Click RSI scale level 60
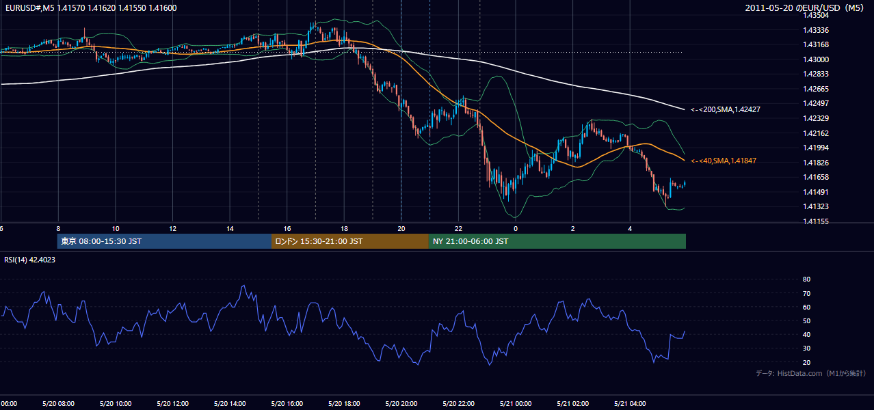 coord(806,307)
